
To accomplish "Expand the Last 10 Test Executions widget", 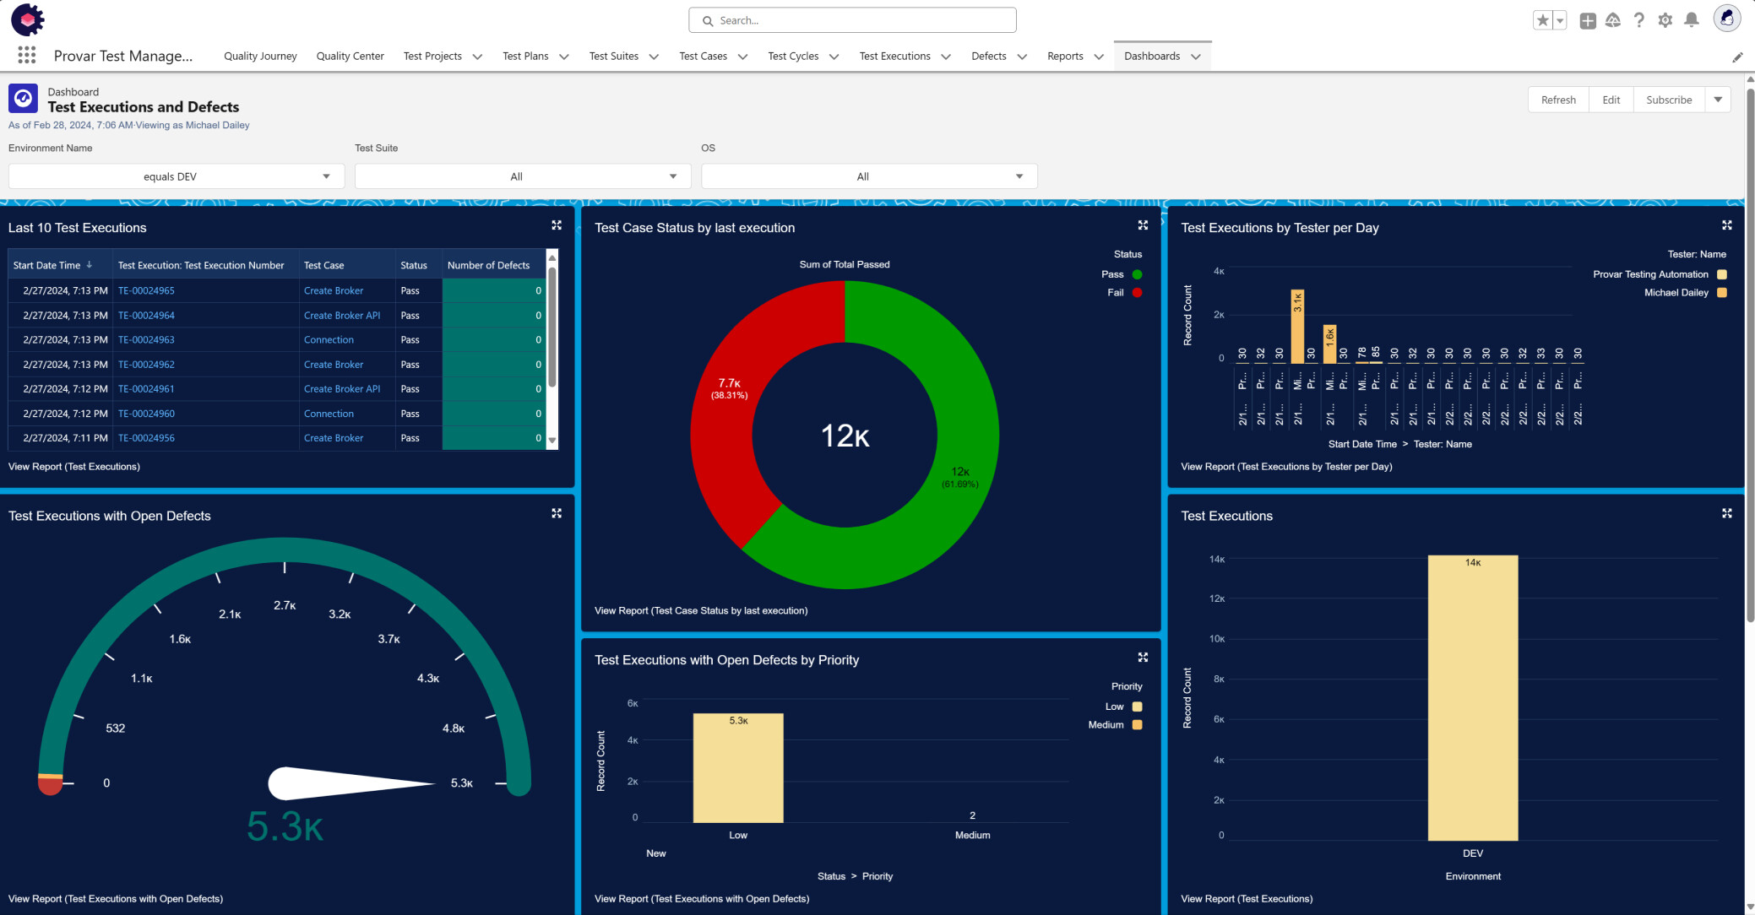I will point(557,225).
